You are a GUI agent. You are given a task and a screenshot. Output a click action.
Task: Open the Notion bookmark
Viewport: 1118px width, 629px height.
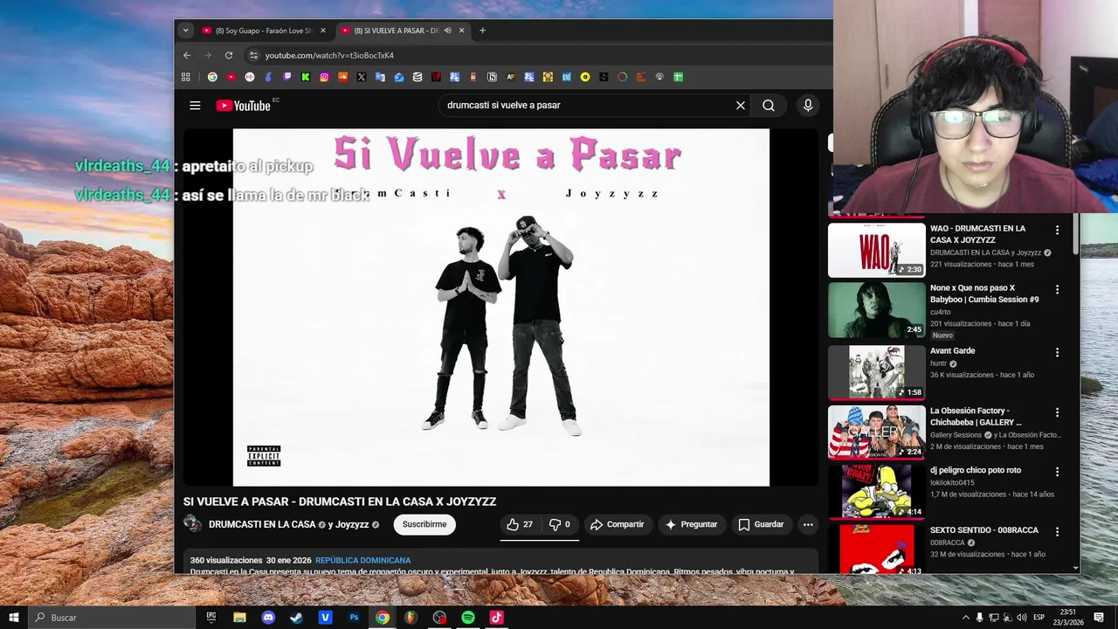(x=492, y=77)
